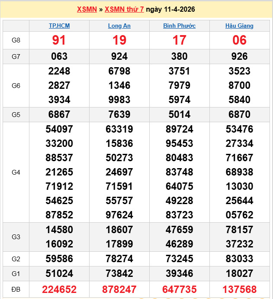Click Hậu Giang G8 number 06
273x299 pixels.
(239, 40)
